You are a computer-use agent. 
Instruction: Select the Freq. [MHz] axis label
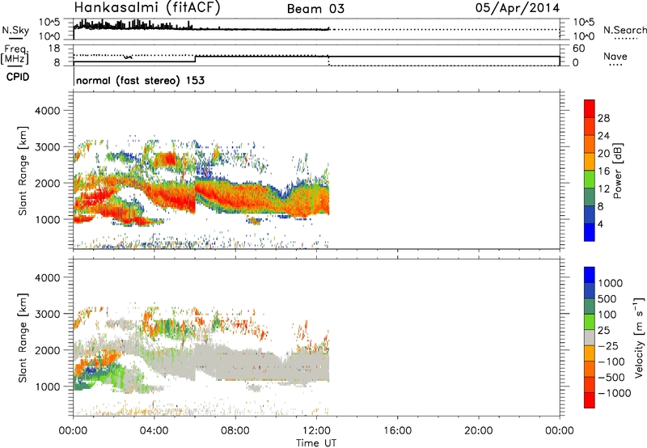click(15, 54)
